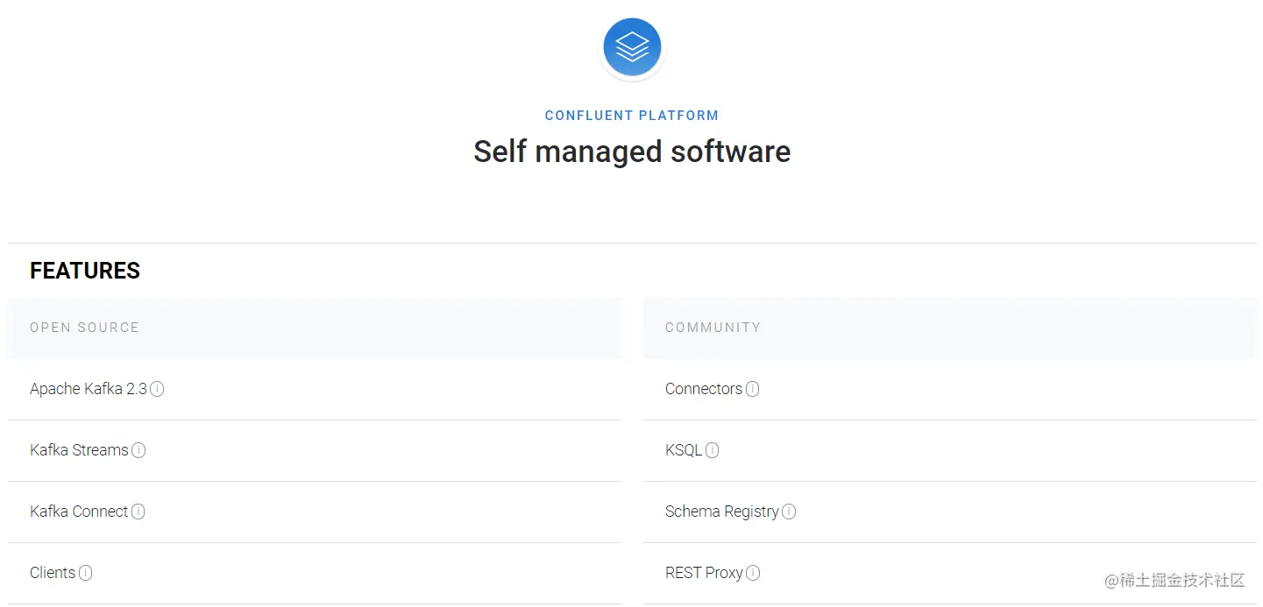Click the Schema Registry text
This screenshot has height=607, width=1263.
click(722, 512)
